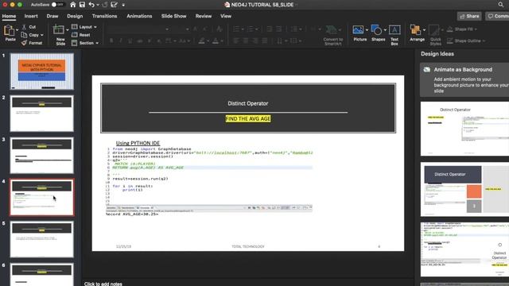Choose third Design Ideas layout thumbnail
Image resolution: width=509 pixels, height=286 pixels.
(x=464, y=249)
